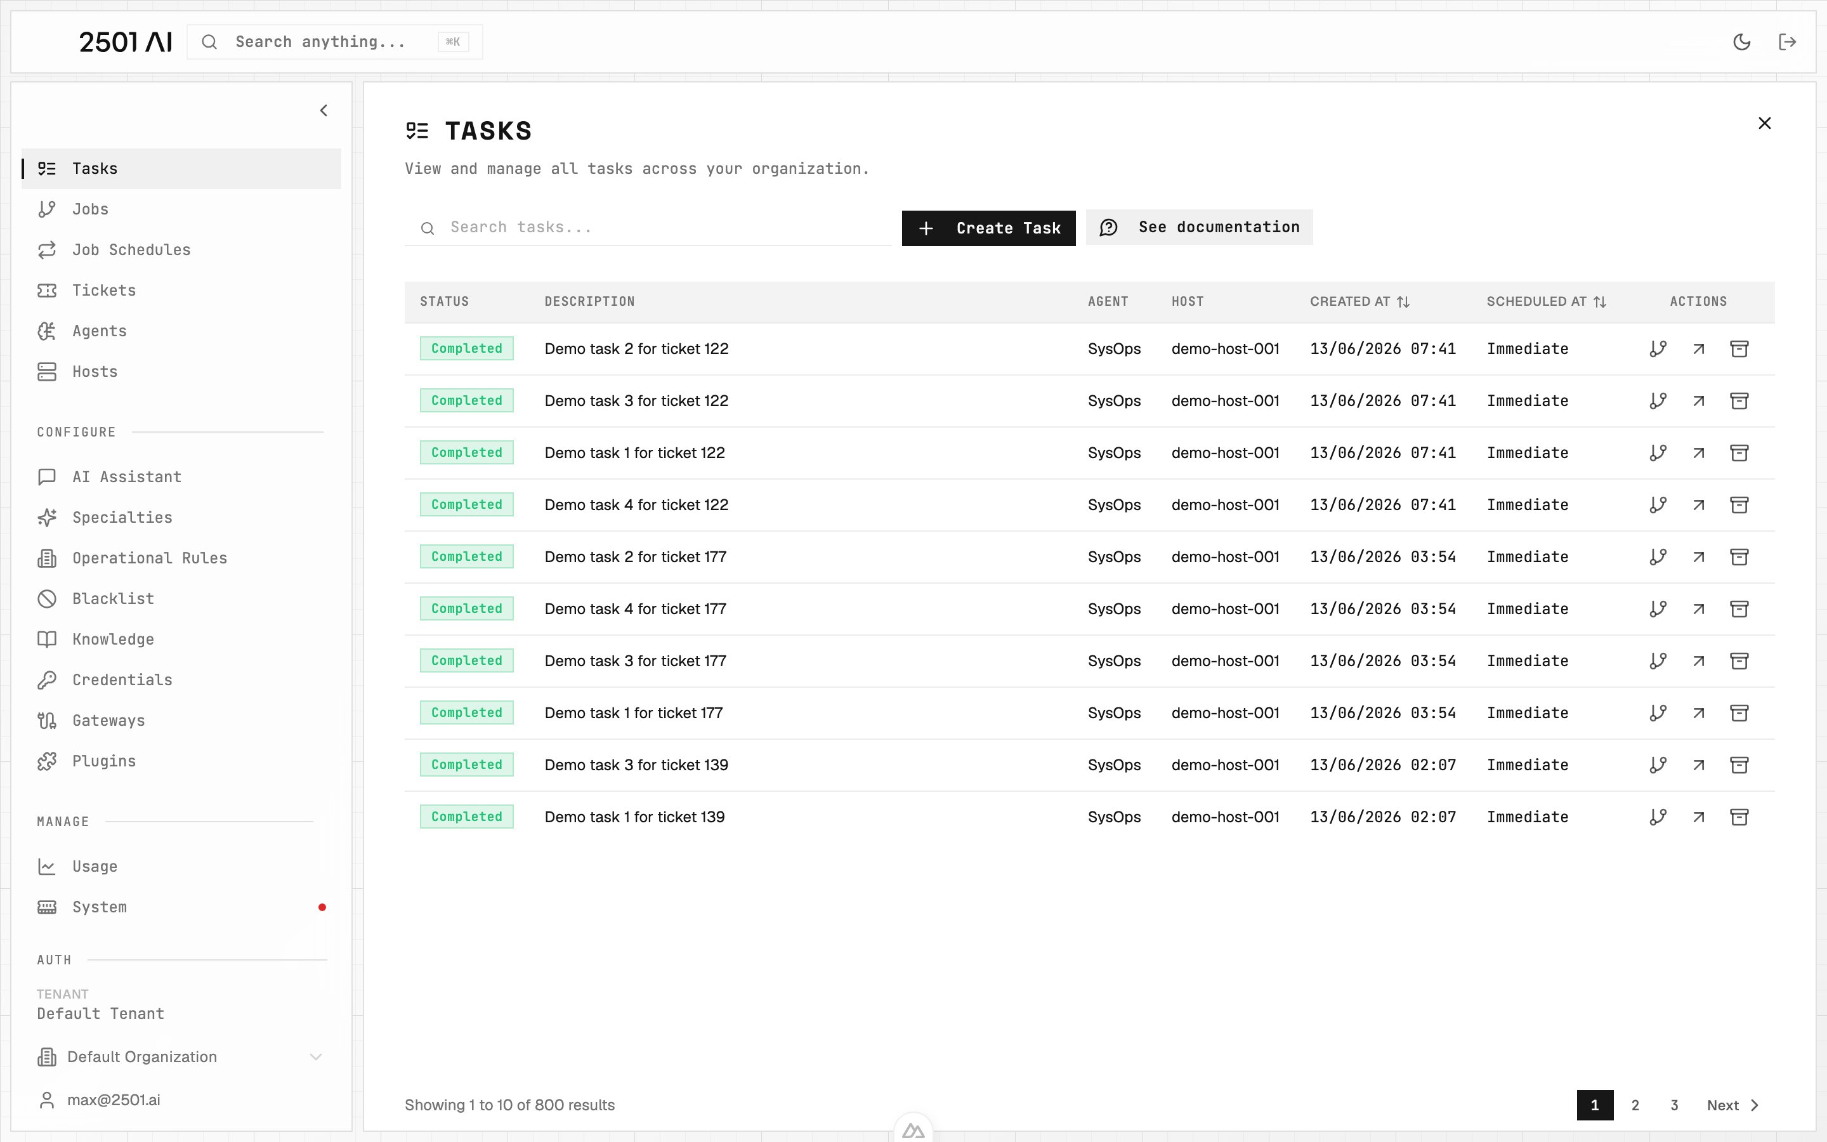
Task: Click the Search tasks input field
Action: (648, 227)
